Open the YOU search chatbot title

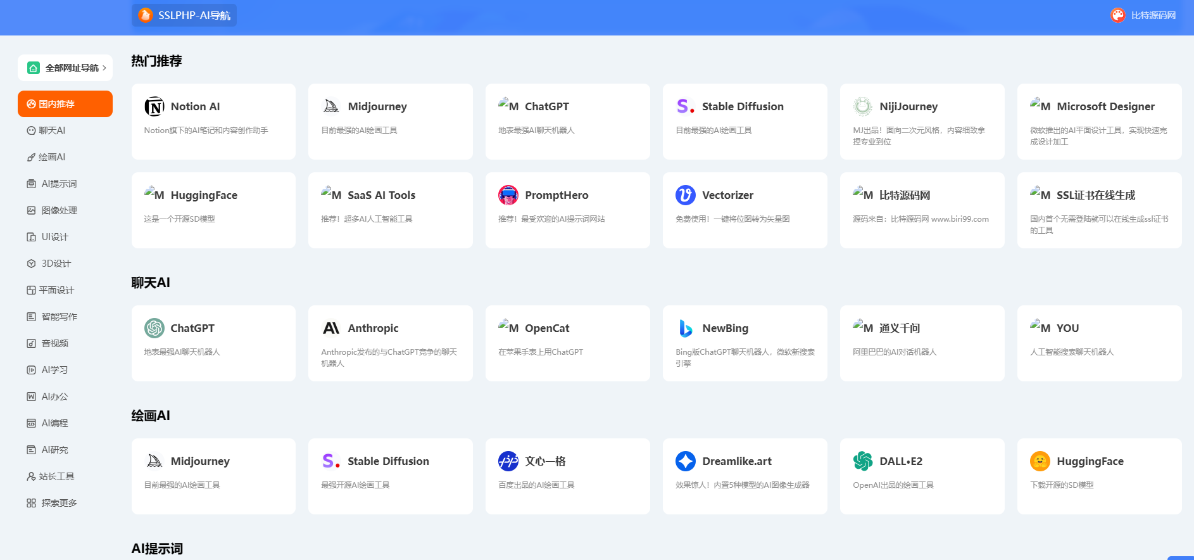[1068, 328]
